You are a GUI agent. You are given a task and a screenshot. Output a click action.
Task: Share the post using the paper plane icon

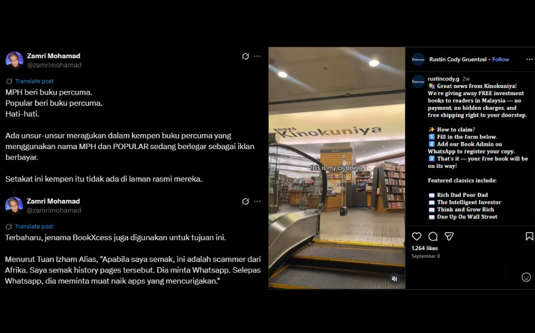tap(449, 236)
